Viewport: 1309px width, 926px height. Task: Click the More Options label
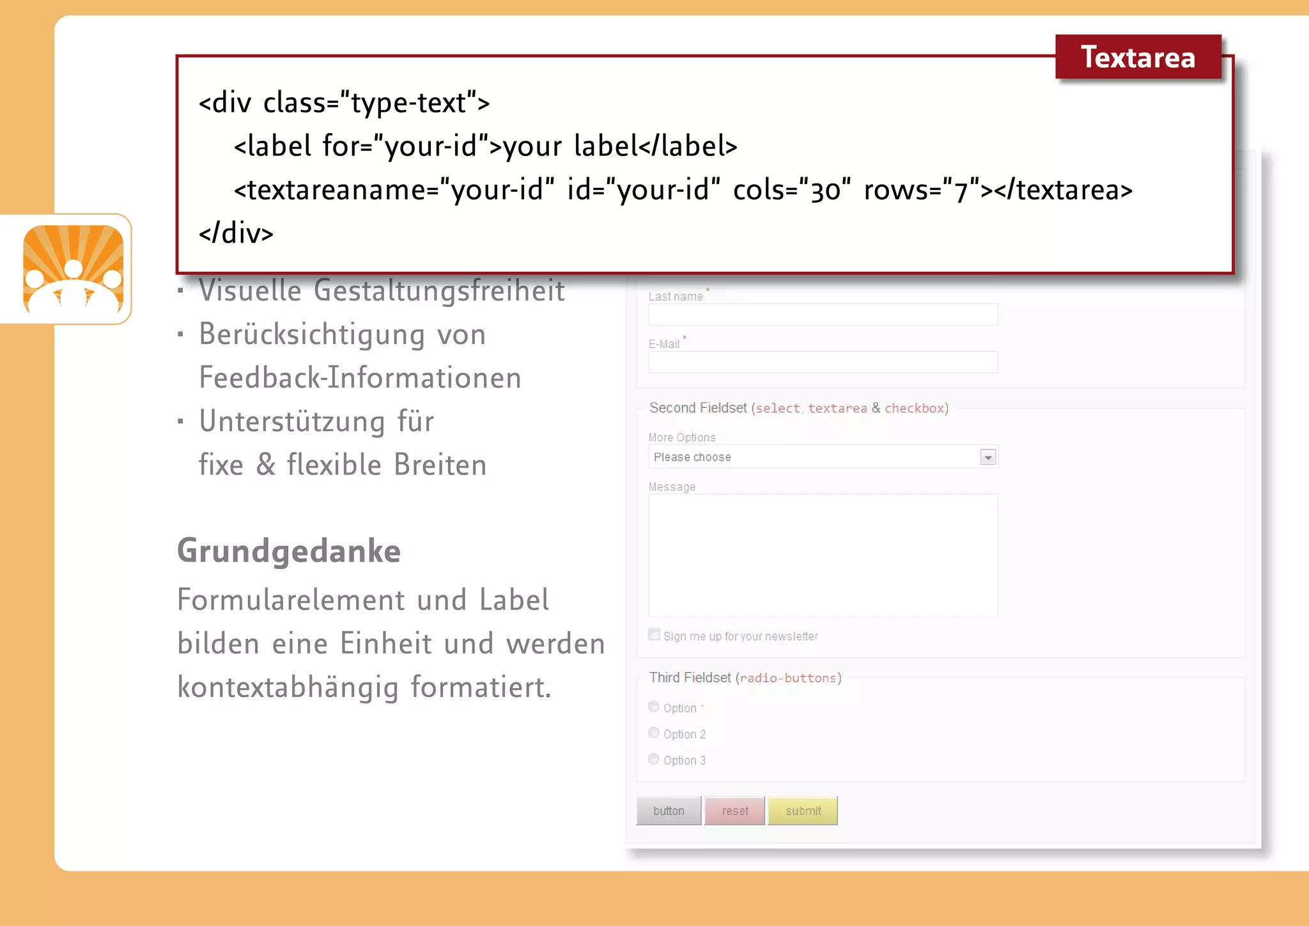[682, 437]
